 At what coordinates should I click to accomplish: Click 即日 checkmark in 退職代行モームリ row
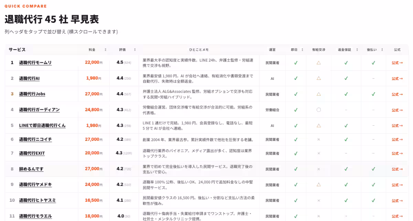[x=296, y=63]
